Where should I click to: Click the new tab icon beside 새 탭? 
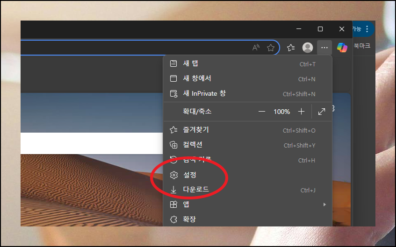173,64
